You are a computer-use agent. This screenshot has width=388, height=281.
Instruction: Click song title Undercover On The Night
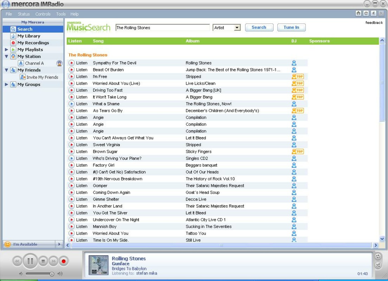click(x=116, y=220)
